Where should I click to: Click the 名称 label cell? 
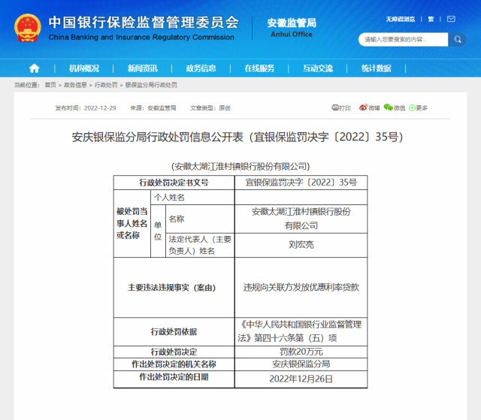(x=200, y=219)
